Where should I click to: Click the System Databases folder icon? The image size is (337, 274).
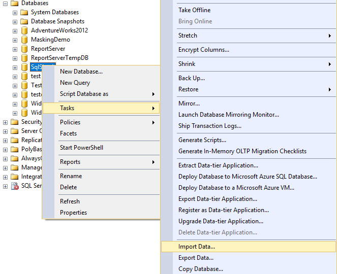coord(24,12)
